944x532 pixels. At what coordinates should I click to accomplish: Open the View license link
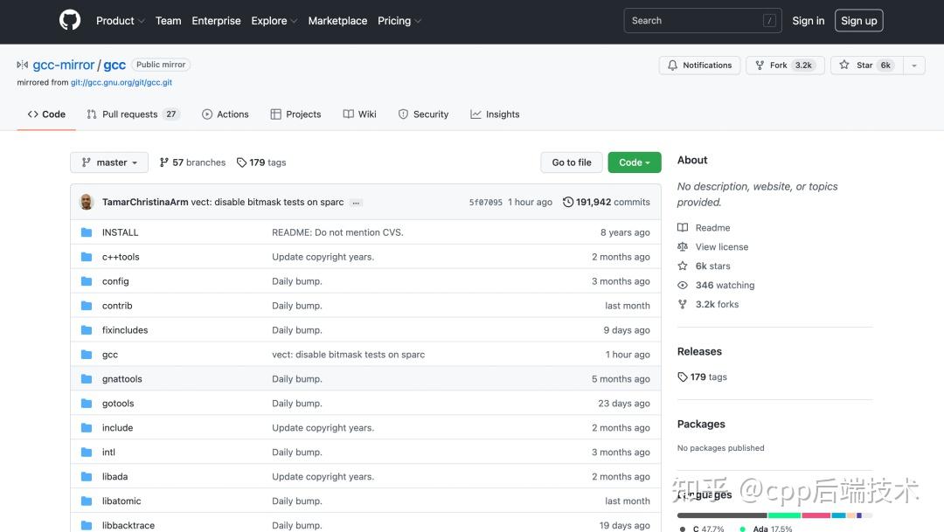click(722, 247)
